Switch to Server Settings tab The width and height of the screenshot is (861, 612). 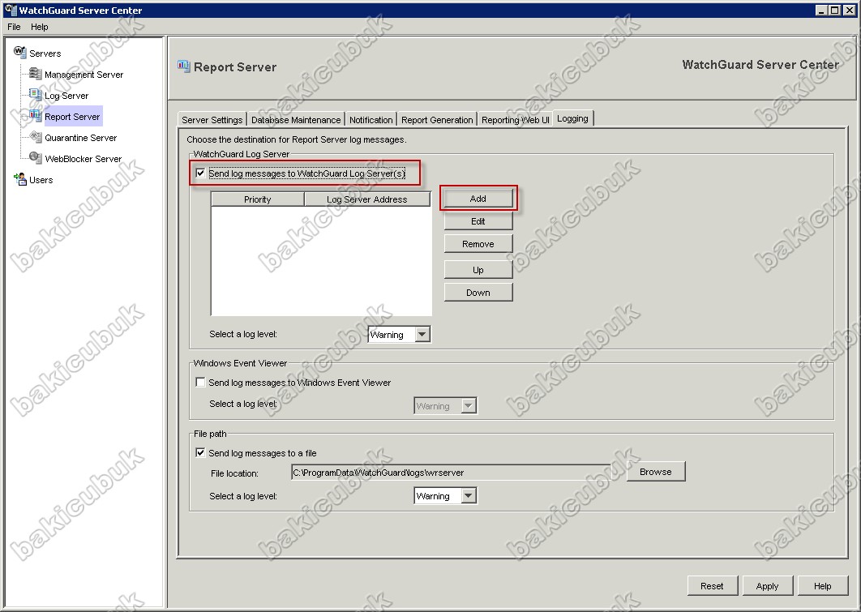pos(212,120)
